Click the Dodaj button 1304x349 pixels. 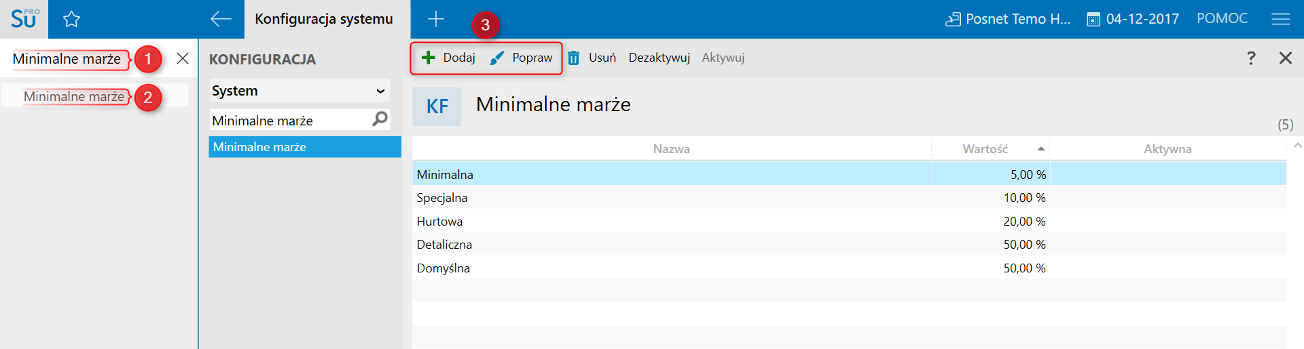coord(449,58)
